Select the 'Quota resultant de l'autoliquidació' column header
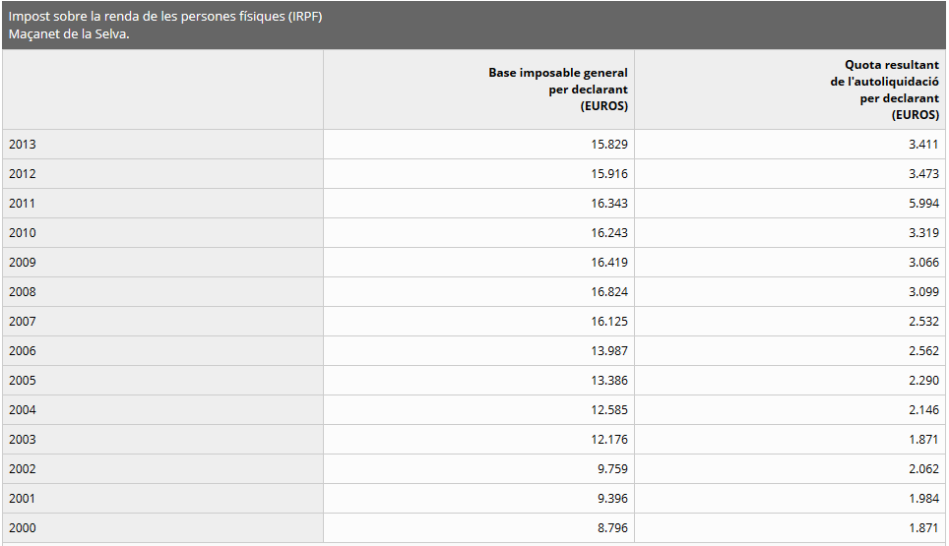This screenshot has width=949, height=546. point(884,90)
